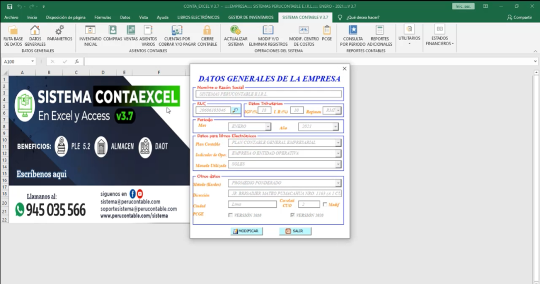The image size is (540, 284).
Task: Click the insert function fx icon
Action: [77, 62]
